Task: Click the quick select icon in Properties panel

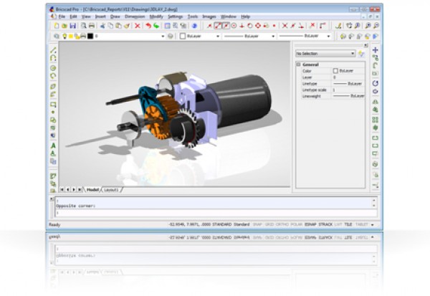Action: [362, 53]
